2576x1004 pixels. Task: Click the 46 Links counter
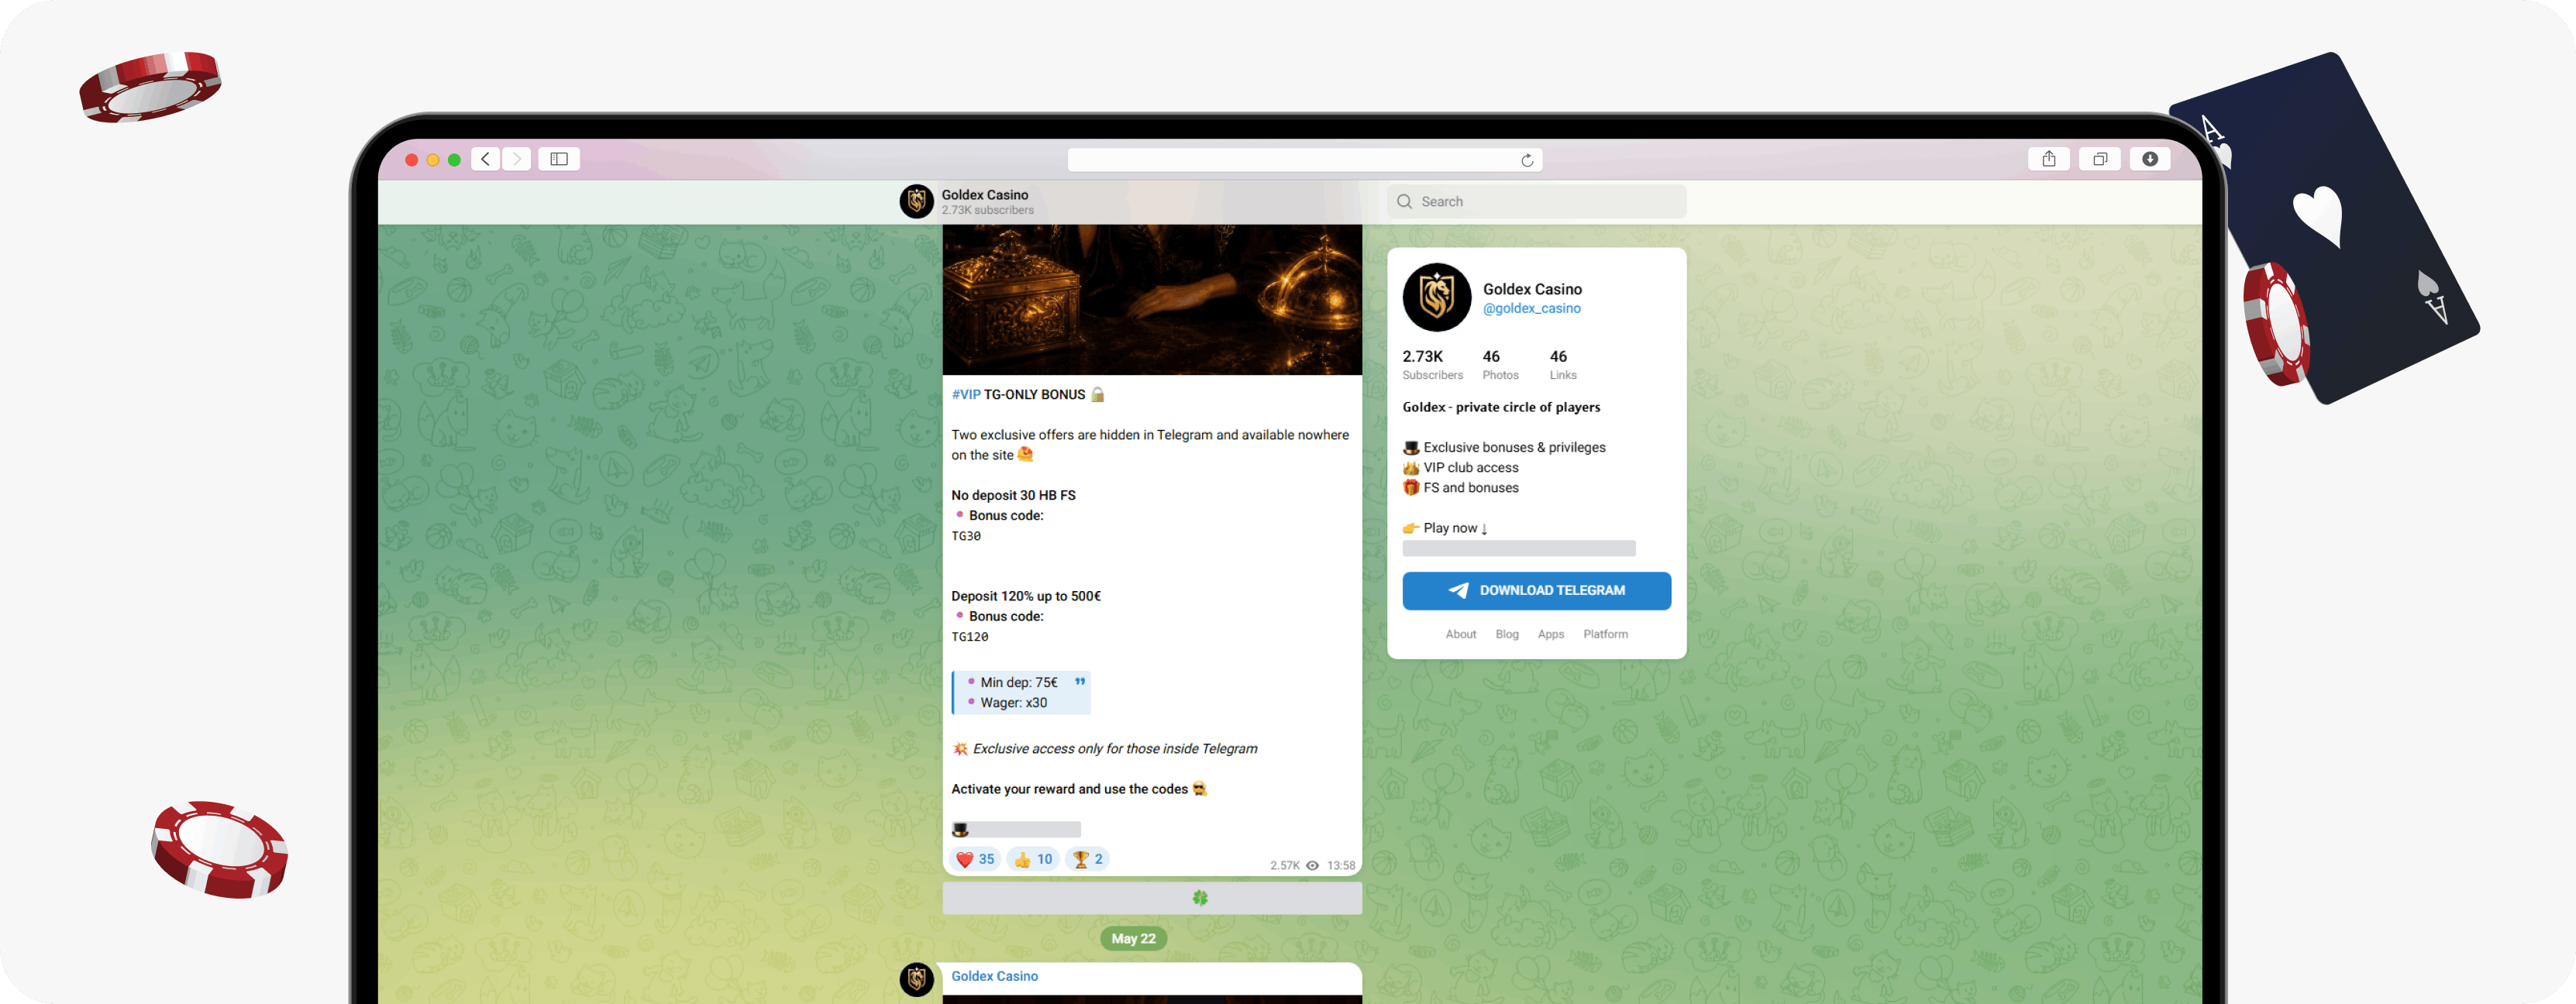tap(1563, 364)
